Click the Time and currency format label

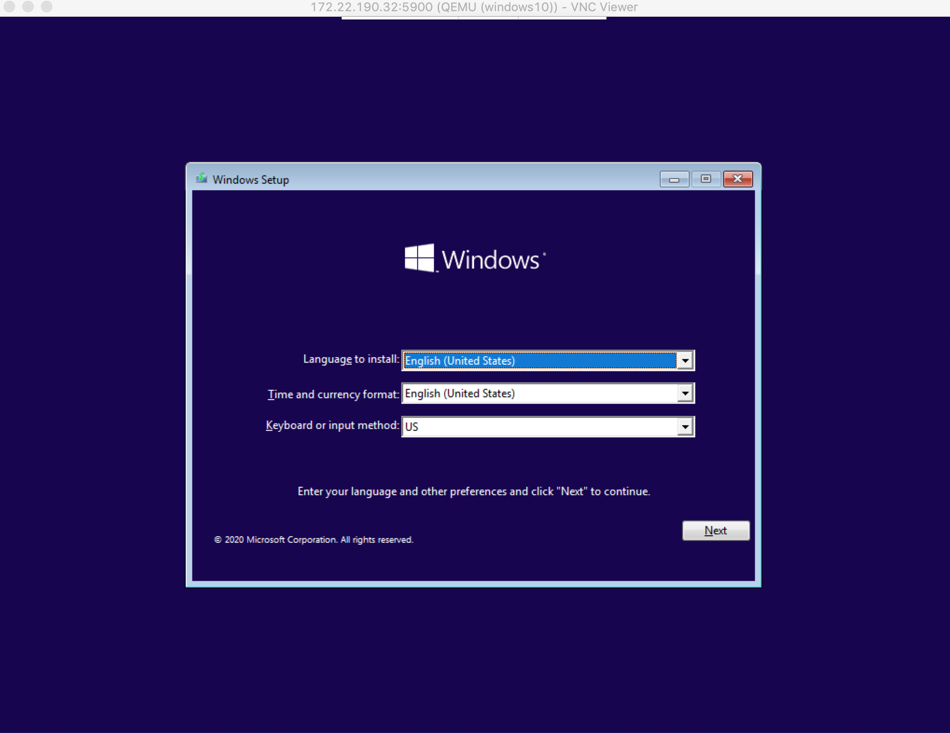[333, 394]
